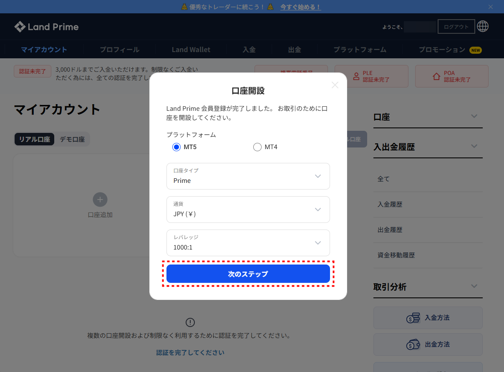Click the 入金方法 button

[428, 318]
